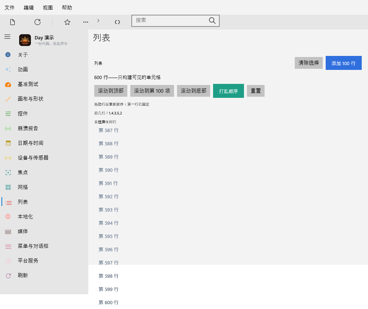Open 基准测试 gauge icon item
368x309 pixels.
click(44, 84)
